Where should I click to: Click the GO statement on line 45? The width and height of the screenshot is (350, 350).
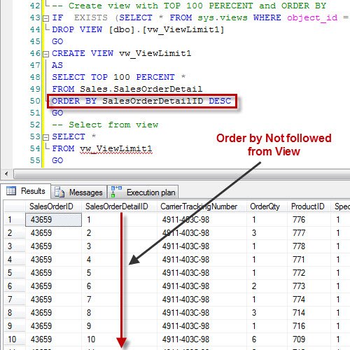pyautogui.click(x=57, y=41)
